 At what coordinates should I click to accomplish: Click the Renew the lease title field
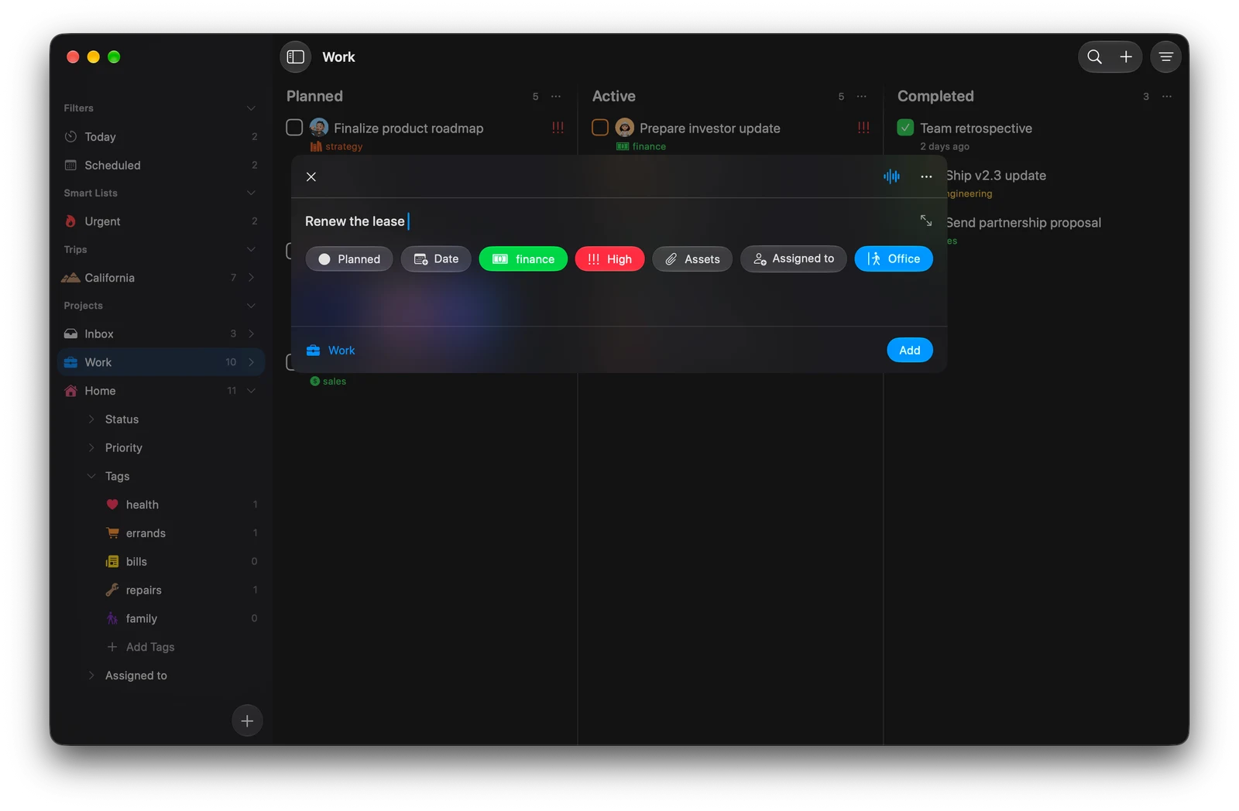[x=604, y=221]
